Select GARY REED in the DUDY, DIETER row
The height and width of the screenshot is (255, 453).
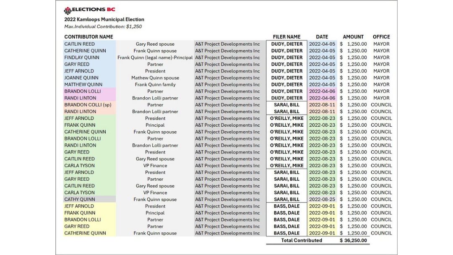pyautogui.click(x=77, y=64)
